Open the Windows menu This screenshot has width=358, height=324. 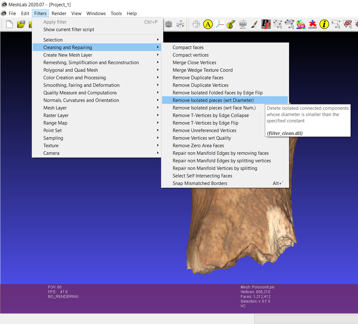click(96, 14)
